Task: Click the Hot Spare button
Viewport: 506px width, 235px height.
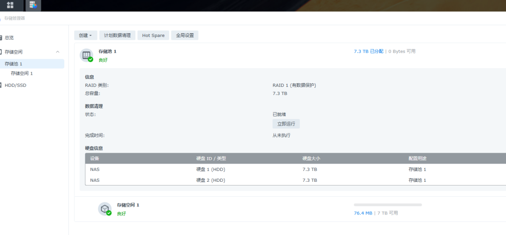Action: click(153, 36)
